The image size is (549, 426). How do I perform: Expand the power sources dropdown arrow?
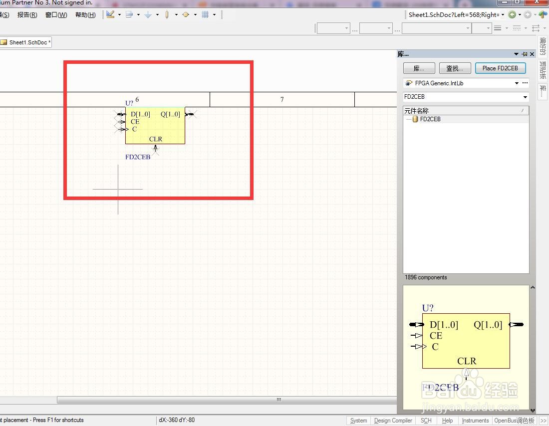[157, 14]
